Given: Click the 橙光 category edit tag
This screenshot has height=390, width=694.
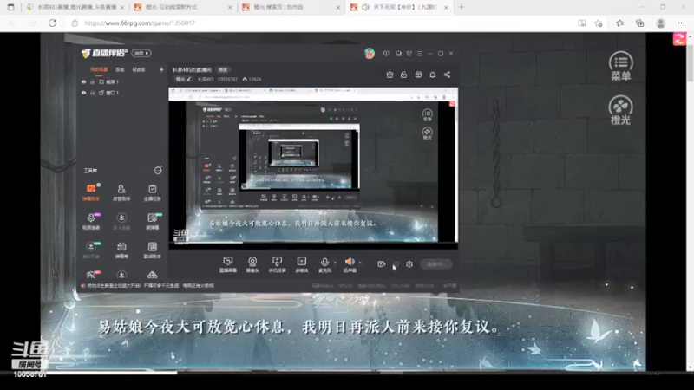Looking at the screenshot, I should (x=183, y=79).
